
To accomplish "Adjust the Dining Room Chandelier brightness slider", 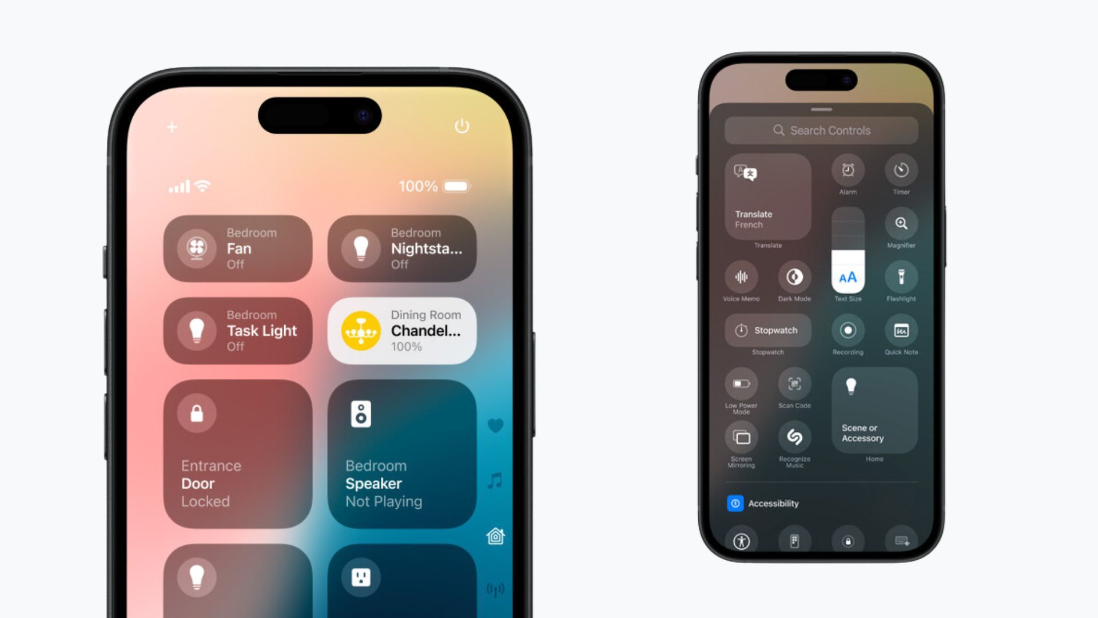I will [x=404, y=330].
